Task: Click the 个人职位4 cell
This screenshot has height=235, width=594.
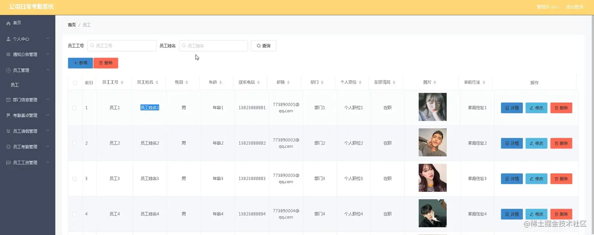Action: [x=354, y=214]
